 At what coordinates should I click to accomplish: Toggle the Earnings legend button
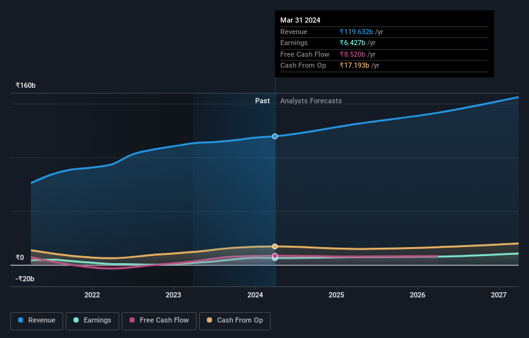click(x=92, y=321)
